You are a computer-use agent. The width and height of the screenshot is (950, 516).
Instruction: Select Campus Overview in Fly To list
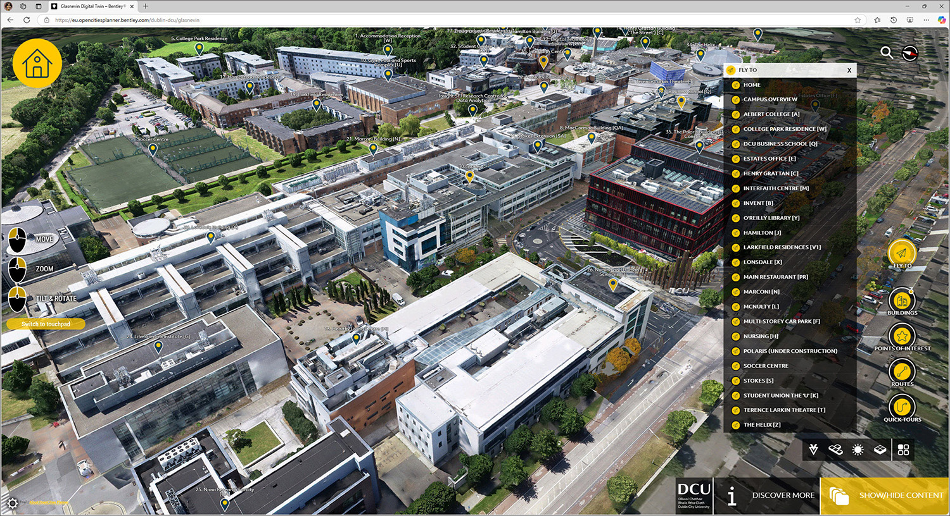pos(770,99)
